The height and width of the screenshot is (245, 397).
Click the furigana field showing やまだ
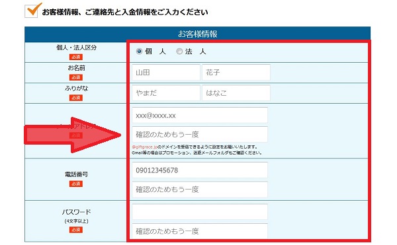pyautogui.click(x=166, y=93)
